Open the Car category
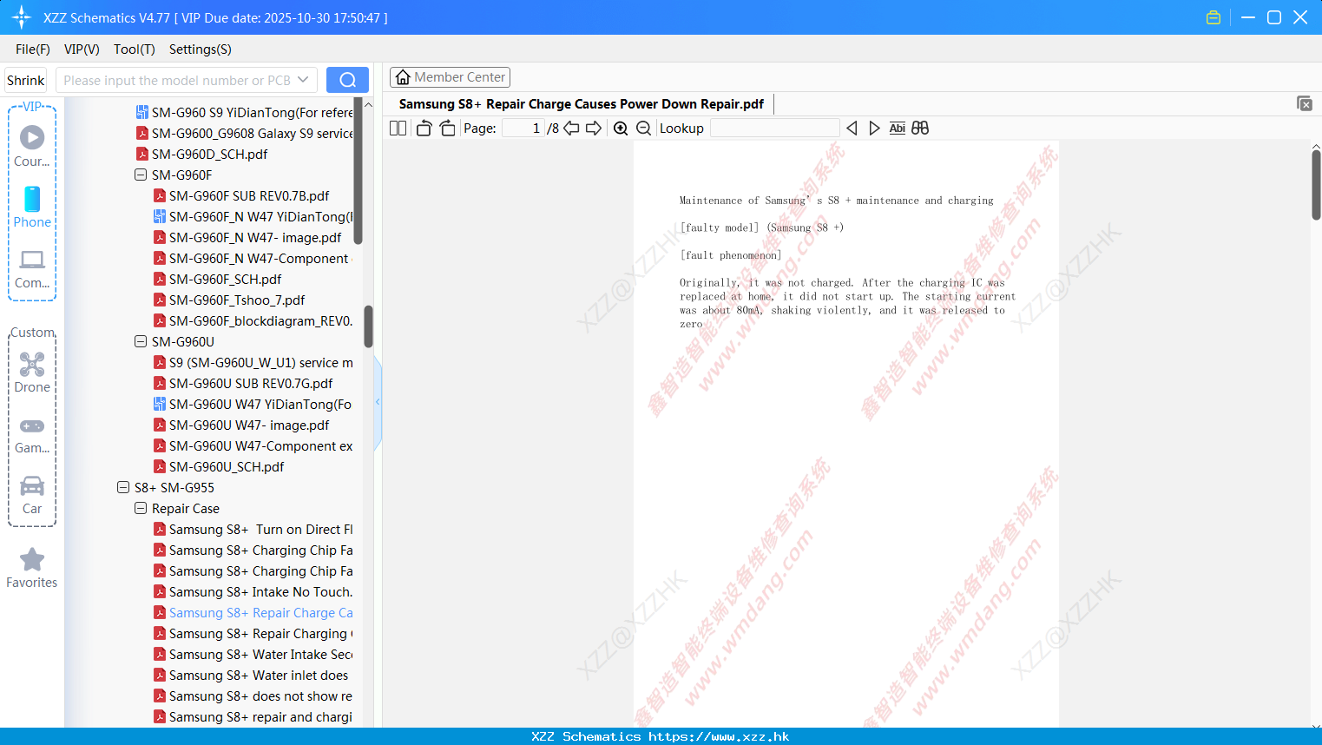The width and height of the screenshot is (1322, 745). click(x=32, y=495)
